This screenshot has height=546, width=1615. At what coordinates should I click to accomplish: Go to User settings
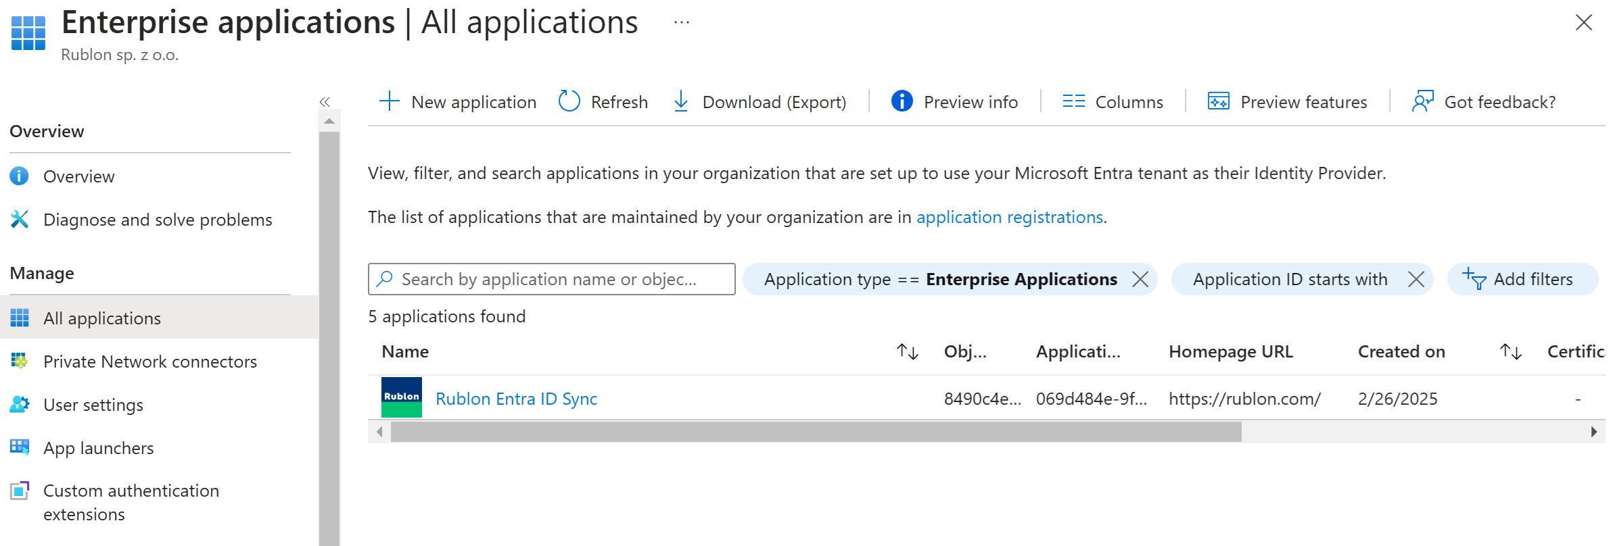point(93,405)
